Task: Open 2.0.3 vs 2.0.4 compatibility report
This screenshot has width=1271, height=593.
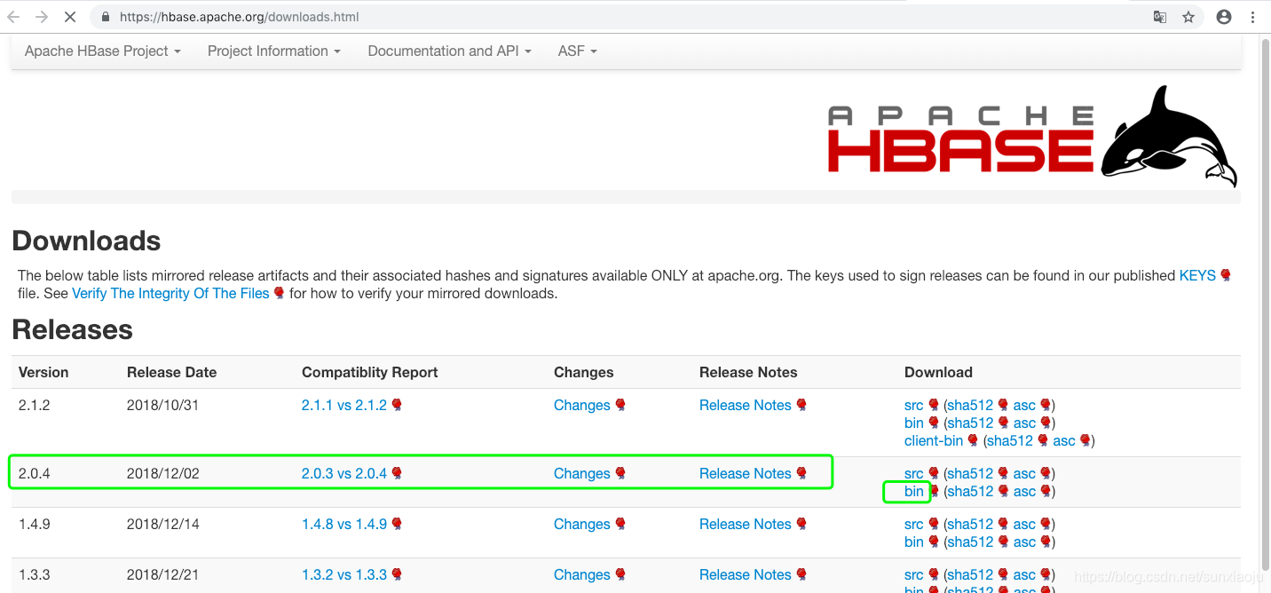Action: (x=344, y=473)
